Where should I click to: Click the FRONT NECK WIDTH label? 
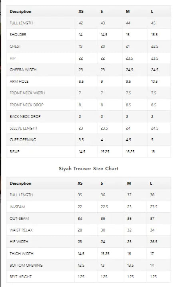27,93
